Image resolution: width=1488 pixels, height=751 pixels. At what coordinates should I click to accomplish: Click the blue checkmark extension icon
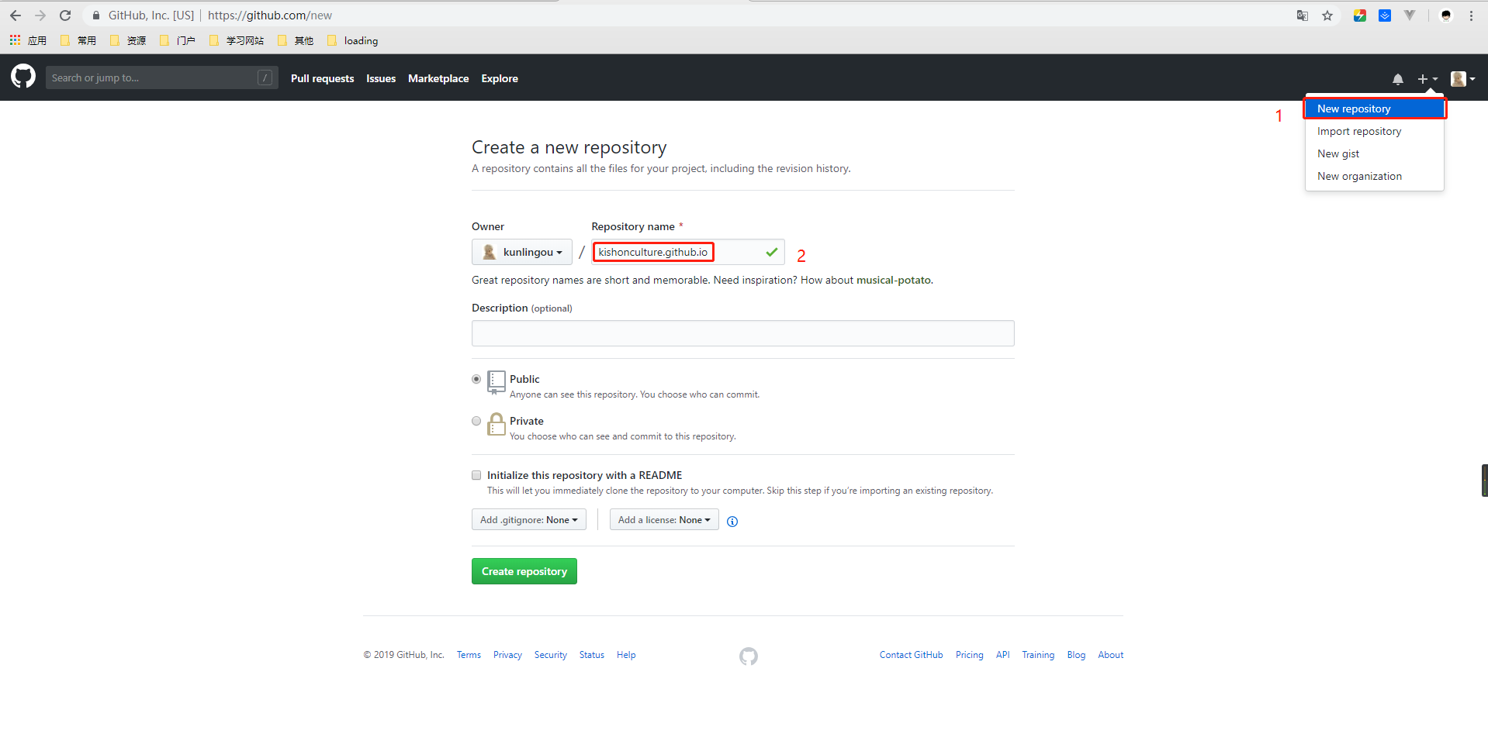tap(1385, 16)
